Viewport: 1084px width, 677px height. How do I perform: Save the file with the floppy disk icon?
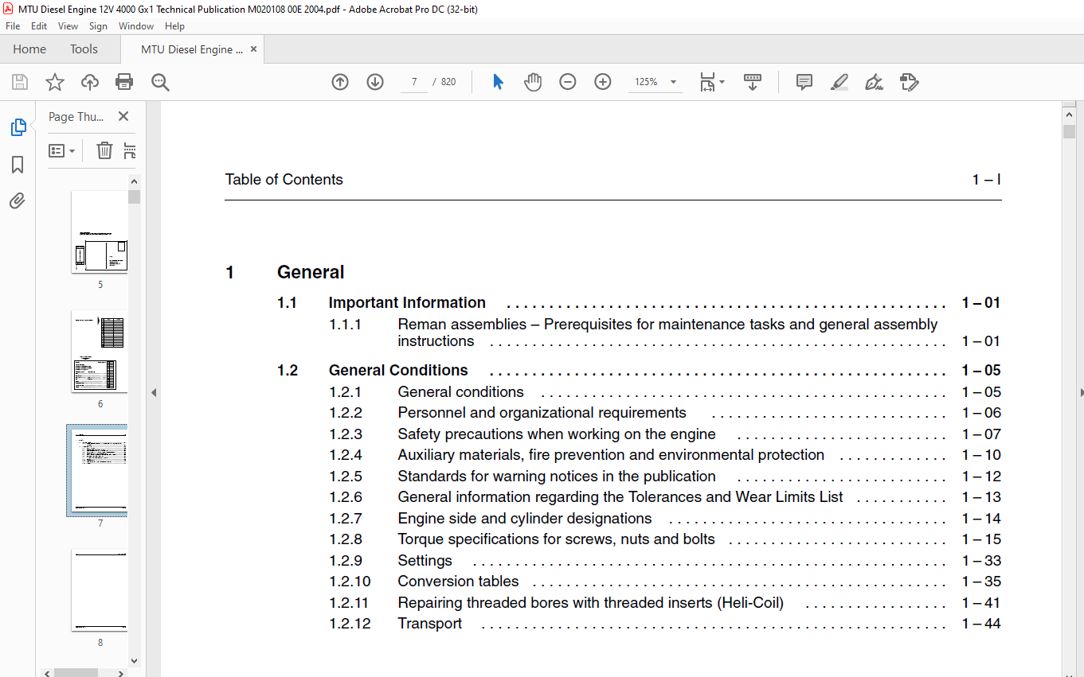click(x=20, y=82)
